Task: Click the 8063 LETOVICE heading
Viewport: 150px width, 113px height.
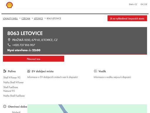Action: click(25, 33)
